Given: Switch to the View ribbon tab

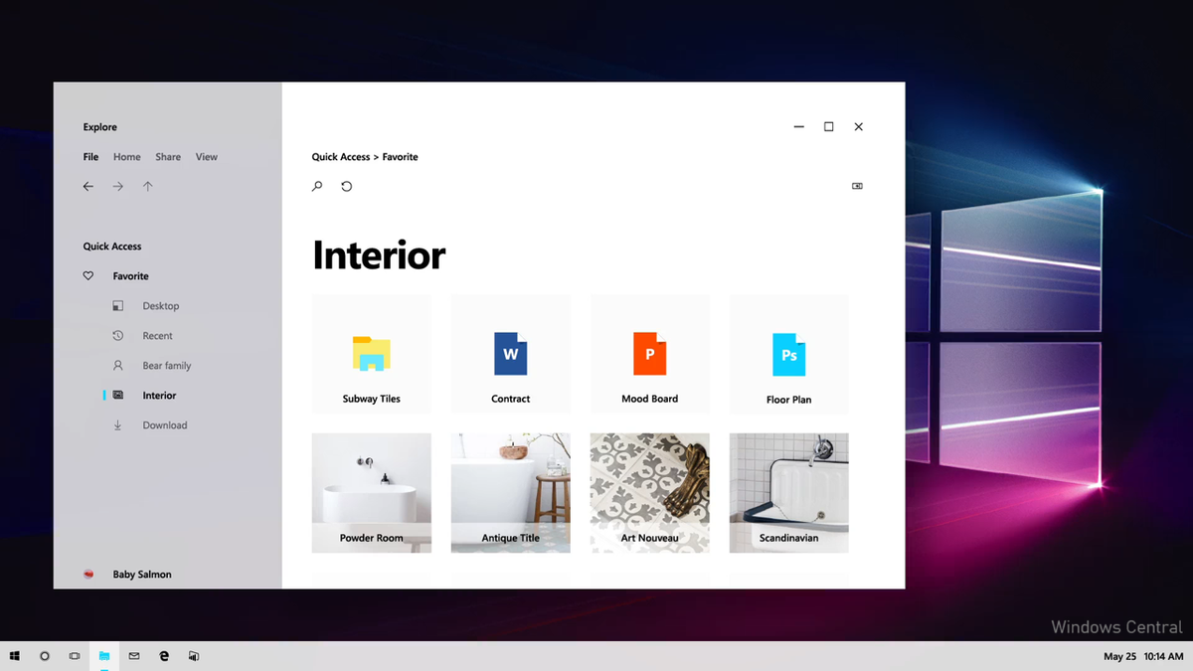Looking at the screenshot, I should (206, 156).
